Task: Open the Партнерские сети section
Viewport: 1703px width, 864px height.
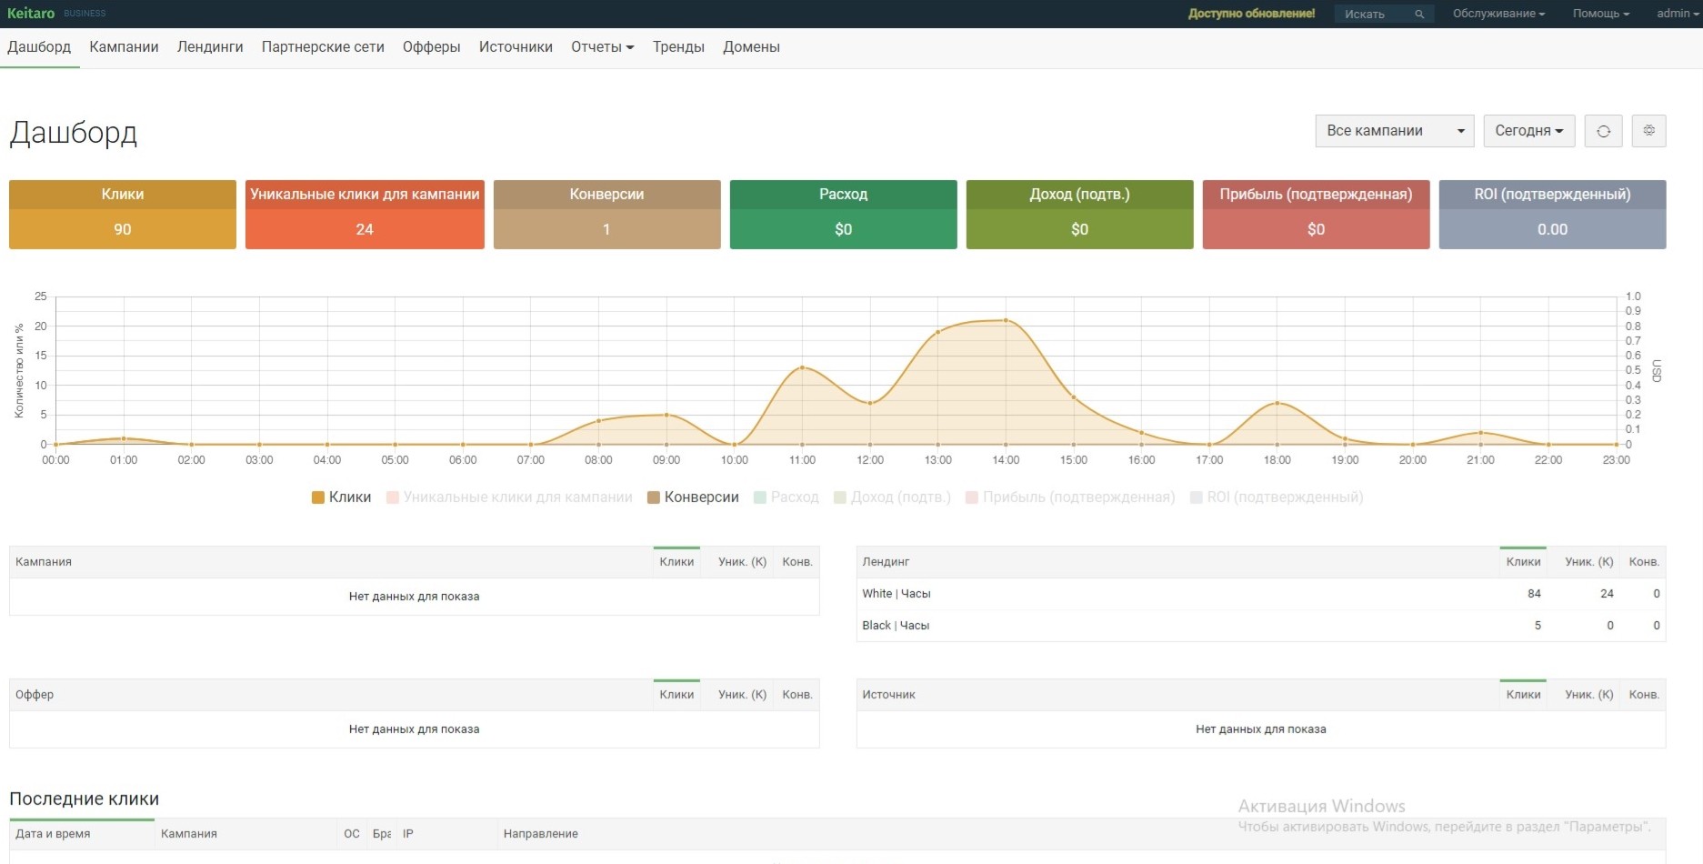Action: (x=323, y=47)
